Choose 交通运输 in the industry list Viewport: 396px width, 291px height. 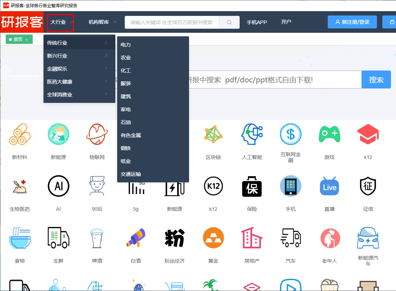click(x=153, y=174)
